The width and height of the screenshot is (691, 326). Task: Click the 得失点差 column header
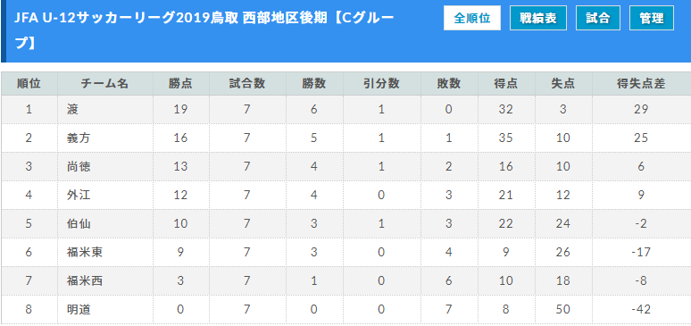[641, 84]
